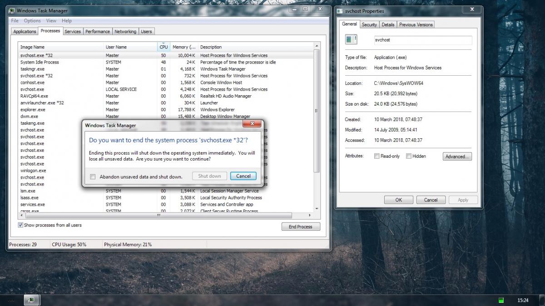Image resolution: width=545 pixels, height=306 pixels.
Task: Close the end process confirmation dialog
Action: [x=252, y=124]
